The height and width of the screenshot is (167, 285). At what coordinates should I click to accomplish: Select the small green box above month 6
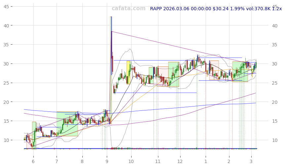click(34, 135)
